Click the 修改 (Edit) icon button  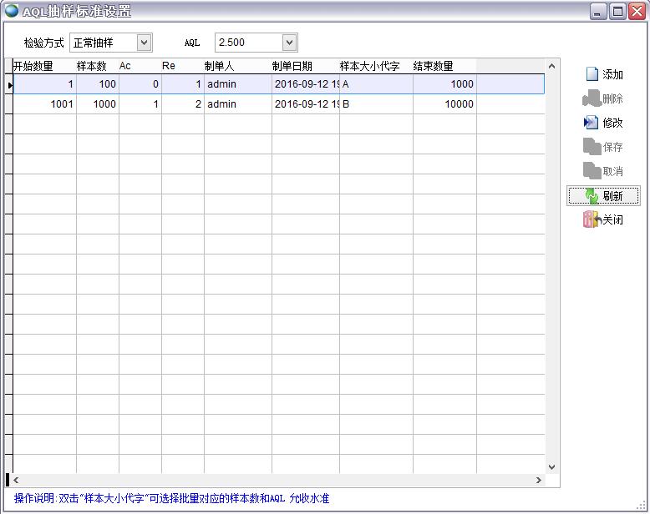click(x=592, y=123)
